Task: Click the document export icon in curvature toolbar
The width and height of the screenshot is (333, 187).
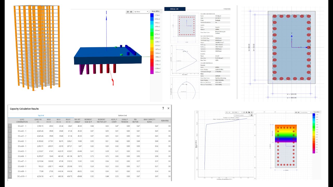Action: point(249,112)
